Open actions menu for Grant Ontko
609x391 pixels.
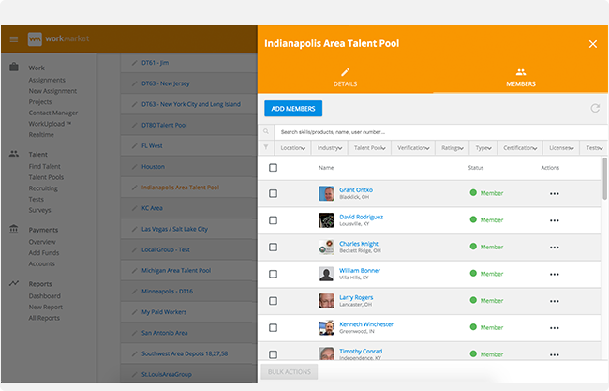point(555,193)
